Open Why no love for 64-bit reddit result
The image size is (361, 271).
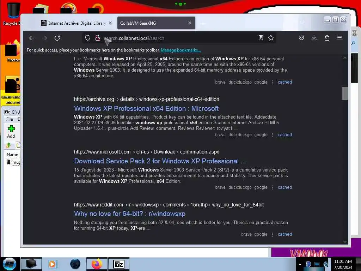click(130, 214)
